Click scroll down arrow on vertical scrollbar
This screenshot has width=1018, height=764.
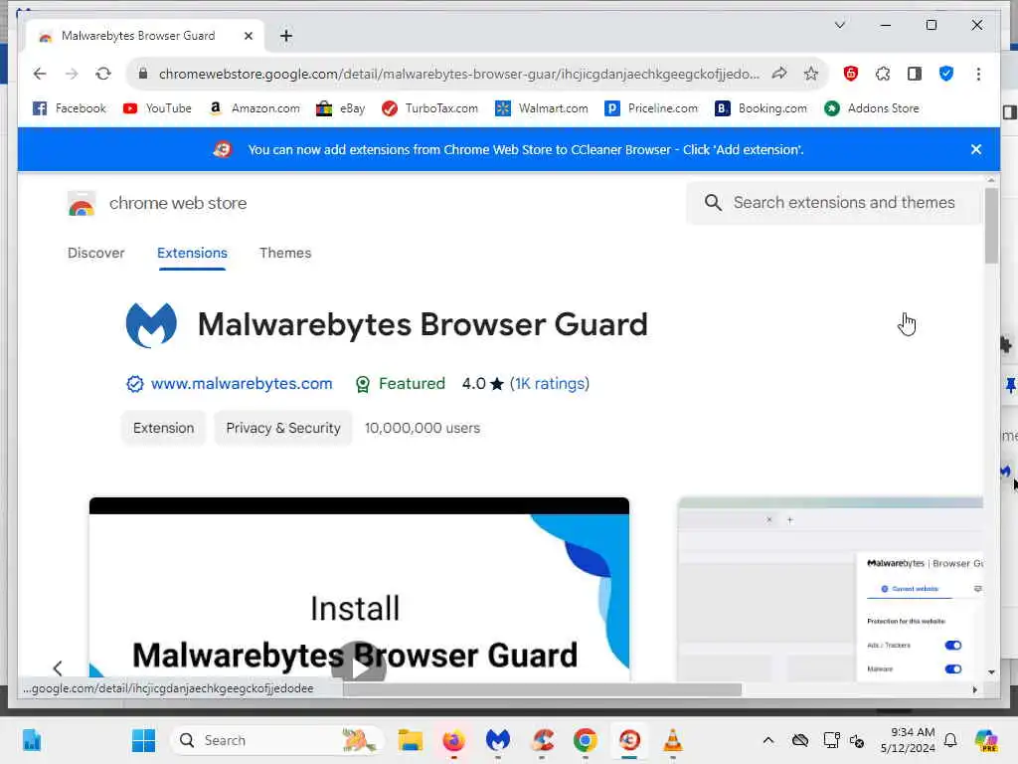point(991,672)
